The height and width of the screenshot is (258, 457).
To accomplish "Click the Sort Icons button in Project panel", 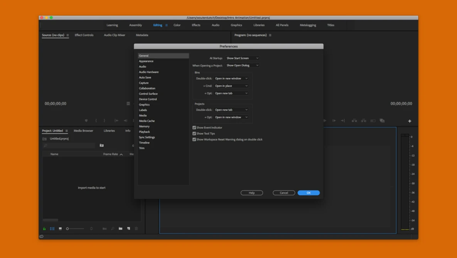I will (x=91, y=229).
